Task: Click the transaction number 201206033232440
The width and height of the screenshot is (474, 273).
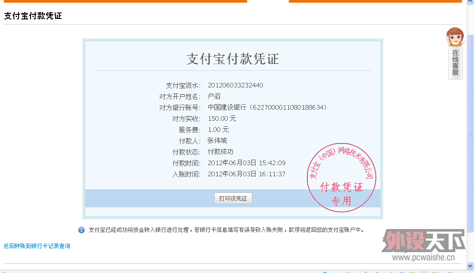Action: pos(235,85)
